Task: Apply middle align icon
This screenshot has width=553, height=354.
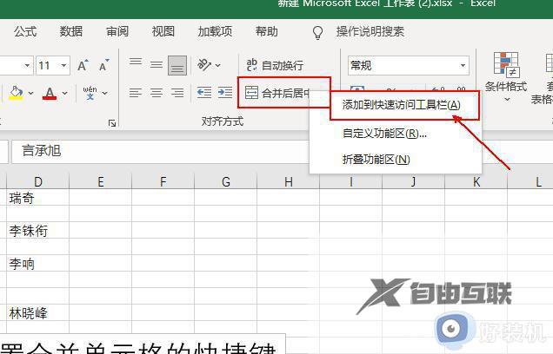Action: point(157,65)
